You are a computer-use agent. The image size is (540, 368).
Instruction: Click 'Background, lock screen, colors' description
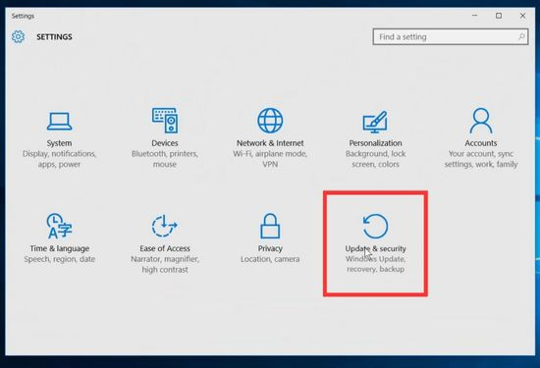(x=375, y=159)
